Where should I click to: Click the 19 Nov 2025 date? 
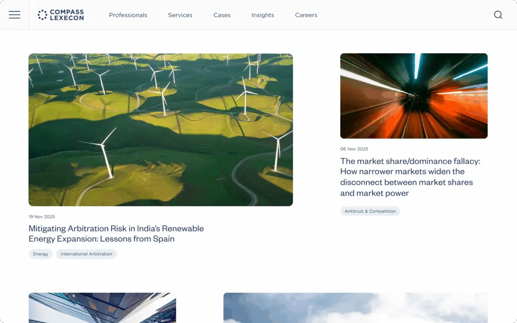[x=42, y=217]
